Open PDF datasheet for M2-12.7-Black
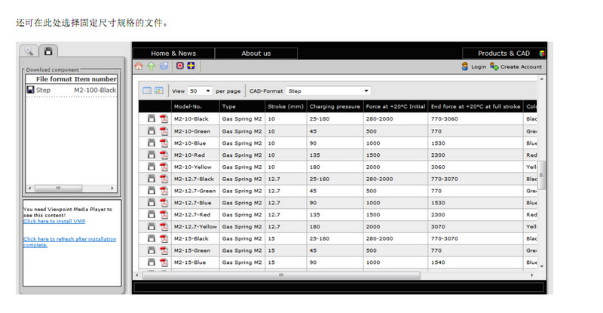The image size is (603, 313). (x=164, y=179)
